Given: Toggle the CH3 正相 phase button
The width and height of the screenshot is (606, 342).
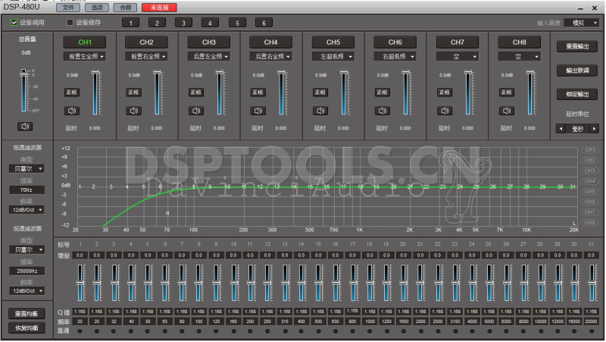Looking at the screenshot, I should pos(196,93).
